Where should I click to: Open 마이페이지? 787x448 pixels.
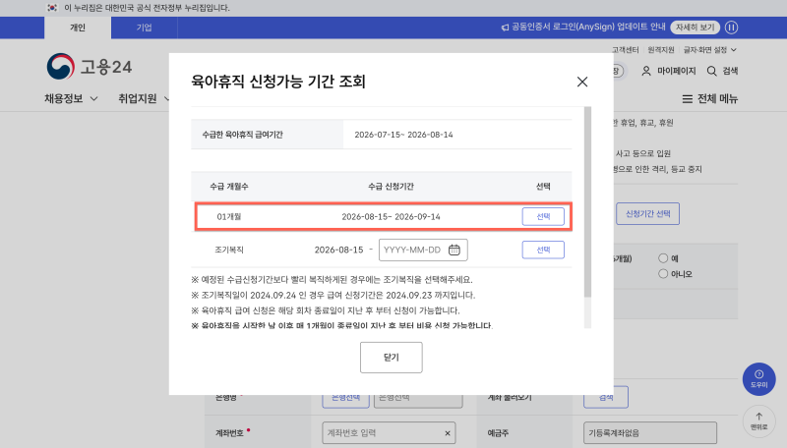click(669, 71)
